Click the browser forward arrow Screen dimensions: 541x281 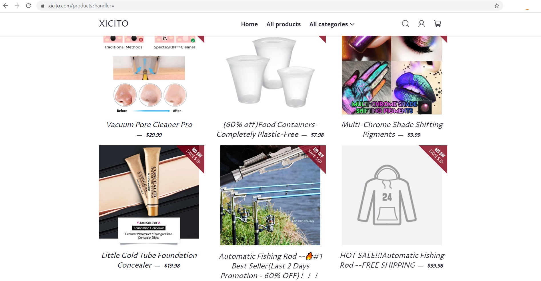[17, 6]
